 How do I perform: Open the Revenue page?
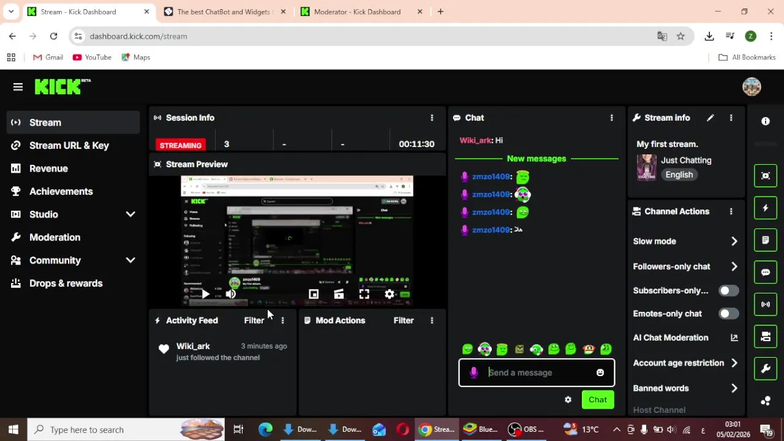click(73, 168)
